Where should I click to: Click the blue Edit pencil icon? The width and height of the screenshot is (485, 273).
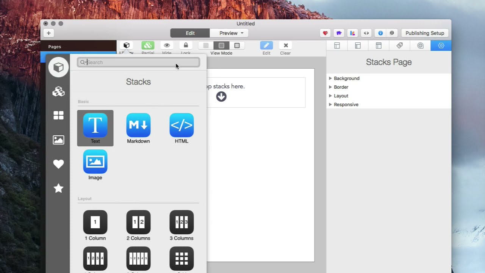coord(266,45)
